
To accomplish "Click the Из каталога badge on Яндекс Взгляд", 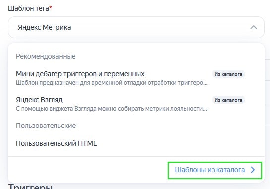I will point(228,100).
